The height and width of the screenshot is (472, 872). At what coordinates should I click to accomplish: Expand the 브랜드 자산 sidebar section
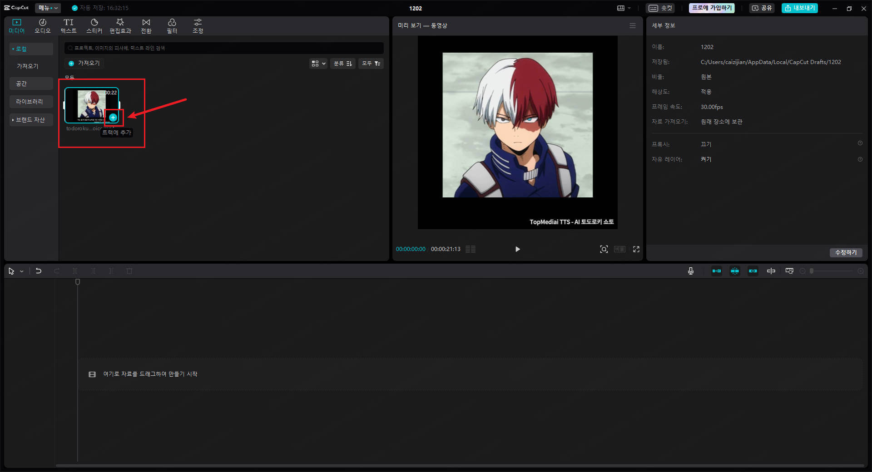coord(31,120)
